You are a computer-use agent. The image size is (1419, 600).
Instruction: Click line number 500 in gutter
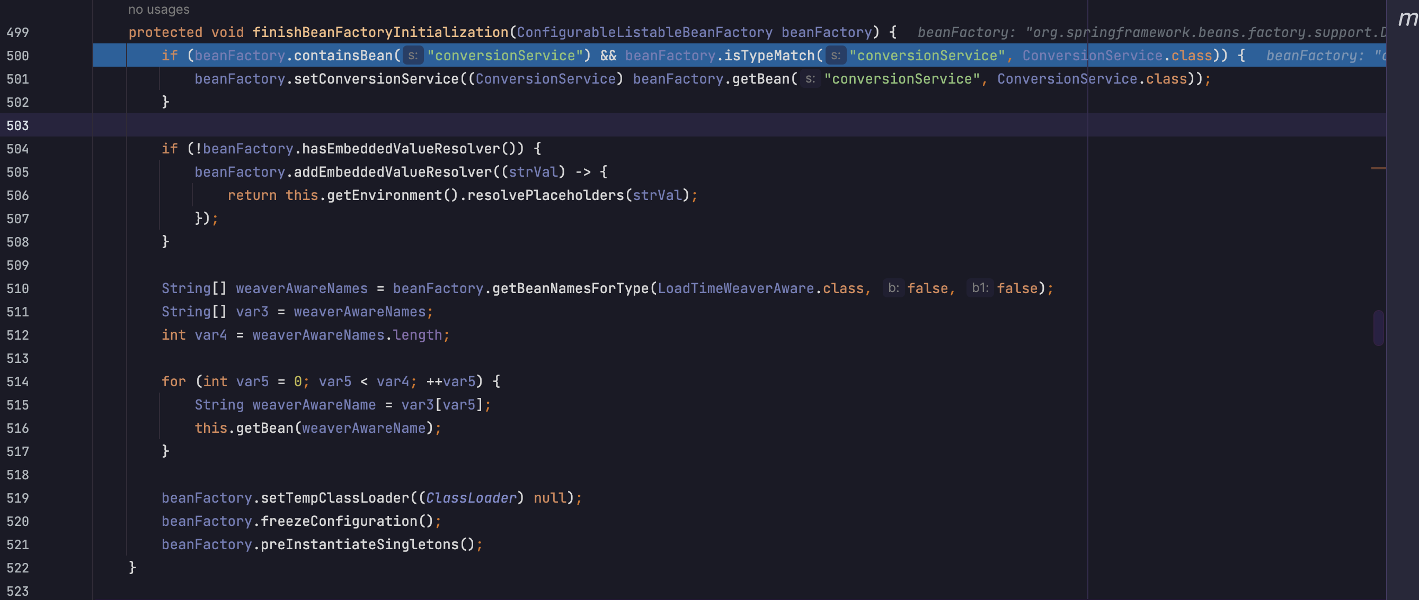[x=17, y=56]
